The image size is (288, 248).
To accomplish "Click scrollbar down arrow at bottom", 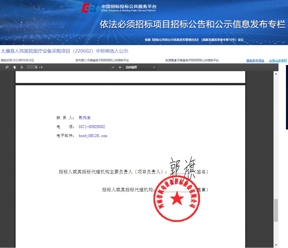I will click(276, 245).
